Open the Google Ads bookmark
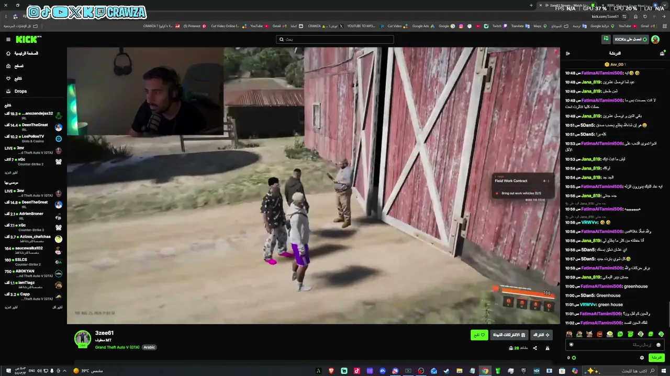The width and height of the screenshot is (670, 376). click(x=423, y=26)
